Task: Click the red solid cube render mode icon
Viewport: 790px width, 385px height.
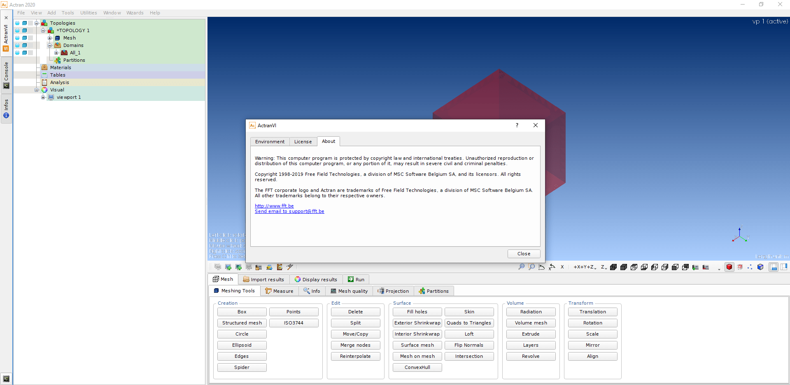Action: (x=729, y=267)
